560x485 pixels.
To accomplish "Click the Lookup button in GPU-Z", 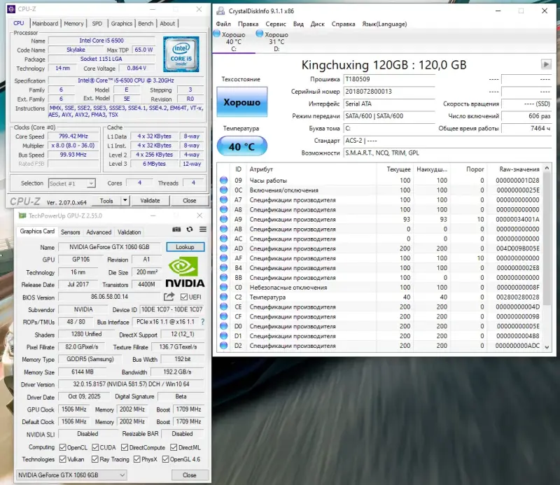I will coord(185,247).
